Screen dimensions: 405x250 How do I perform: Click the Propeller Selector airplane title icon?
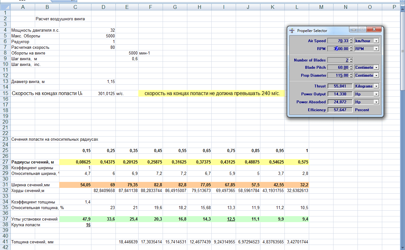pos(292,31)
